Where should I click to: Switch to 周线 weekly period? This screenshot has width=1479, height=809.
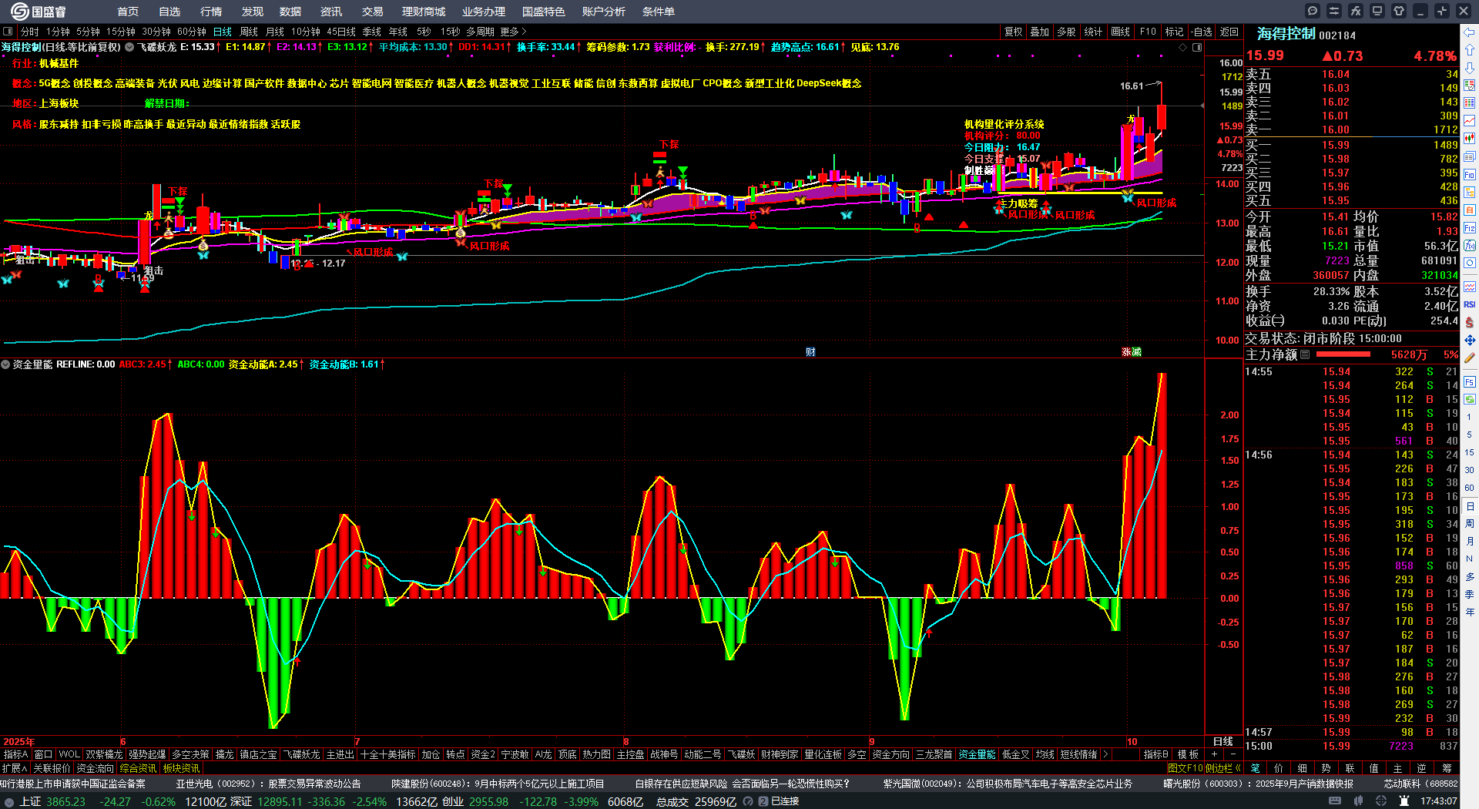point(249,32)
